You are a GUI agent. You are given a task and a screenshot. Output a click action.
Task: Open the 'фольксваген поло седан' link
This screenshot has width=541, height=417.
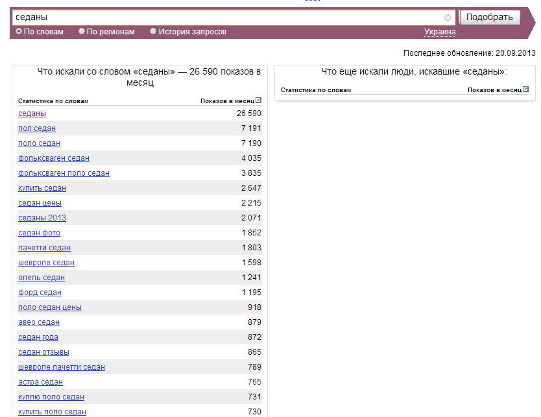pyautogui.click(x=64, y=173)
